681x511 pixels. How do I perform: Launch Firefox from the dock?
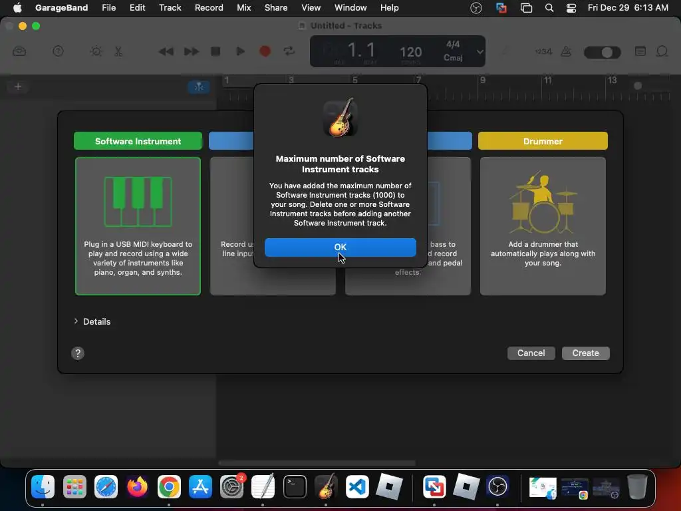pos(137,486)
